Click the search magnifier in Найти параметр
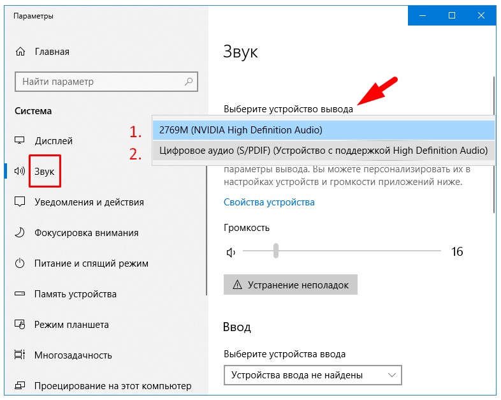 (189, 82)
